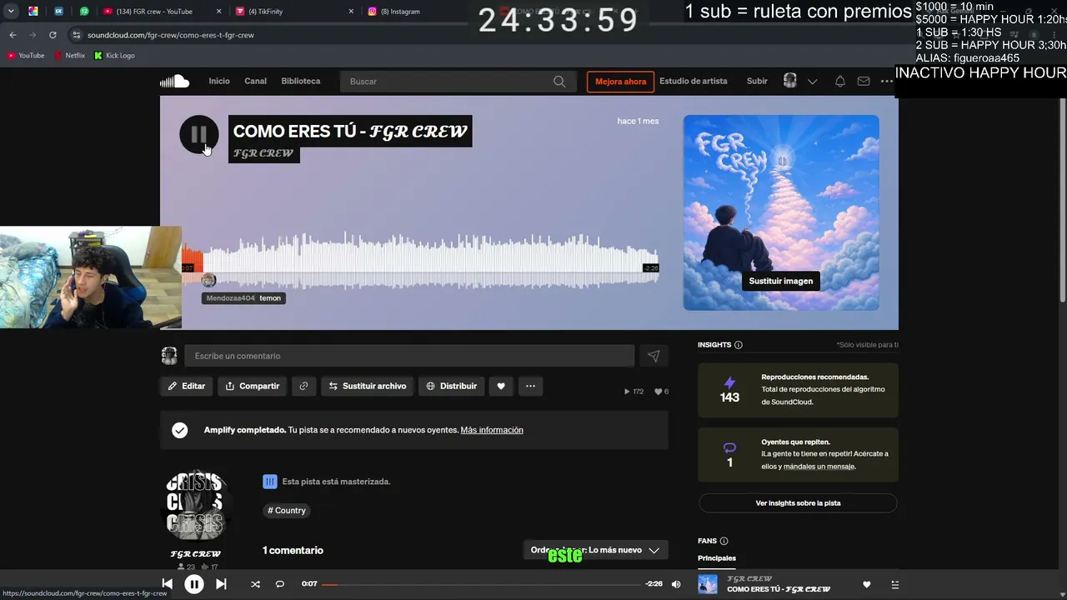Image resolution: width=1067 pixels, height=600 pixels.
Task: Open the comment sort dropdown Lo más nuevo
Action: coord(595,550)
